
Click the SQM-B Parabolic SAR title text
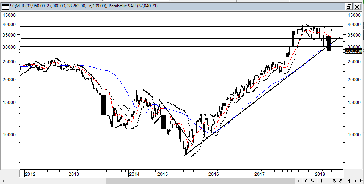[84, 6]
